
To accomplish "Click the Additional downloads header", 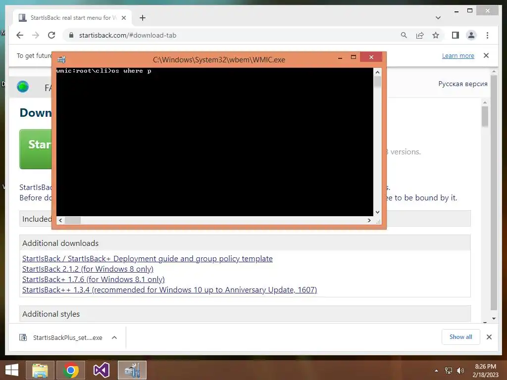I will 245,243.
